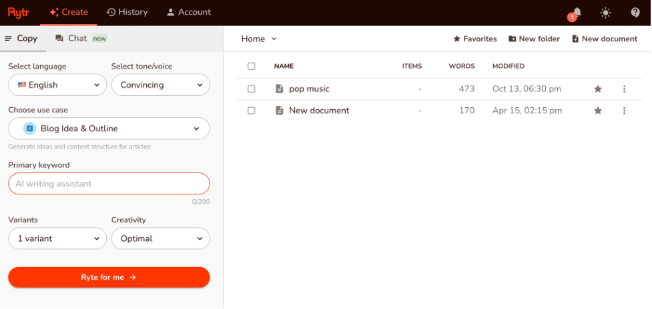
Task: Switch to the Copy tab
Action: (21, 39)
